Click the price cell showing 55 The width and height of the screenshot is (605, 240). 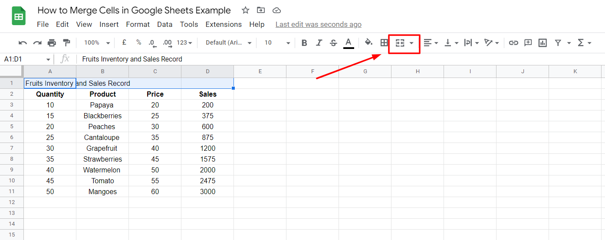coord(155,181)
